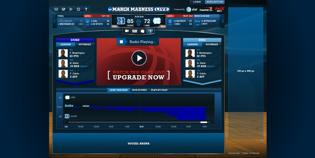This screenshot has height=158, width=315.
Task: Open the chat bubble icon
Action: [142, 31]
